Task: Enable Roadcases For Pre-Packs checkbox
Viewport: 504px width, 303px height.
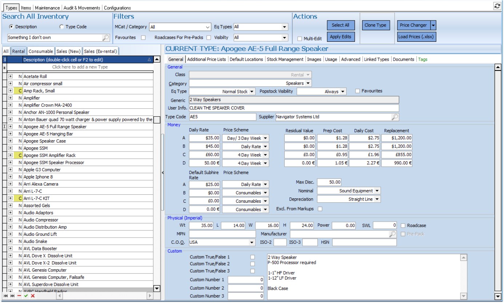Action: [209, 37]
